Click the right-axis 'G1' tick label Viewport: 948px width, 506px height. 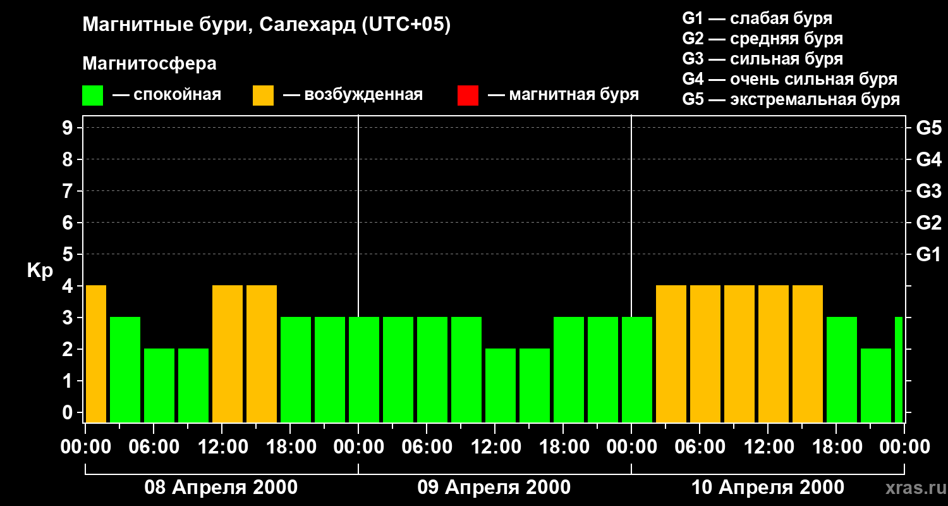pos(929,254)
